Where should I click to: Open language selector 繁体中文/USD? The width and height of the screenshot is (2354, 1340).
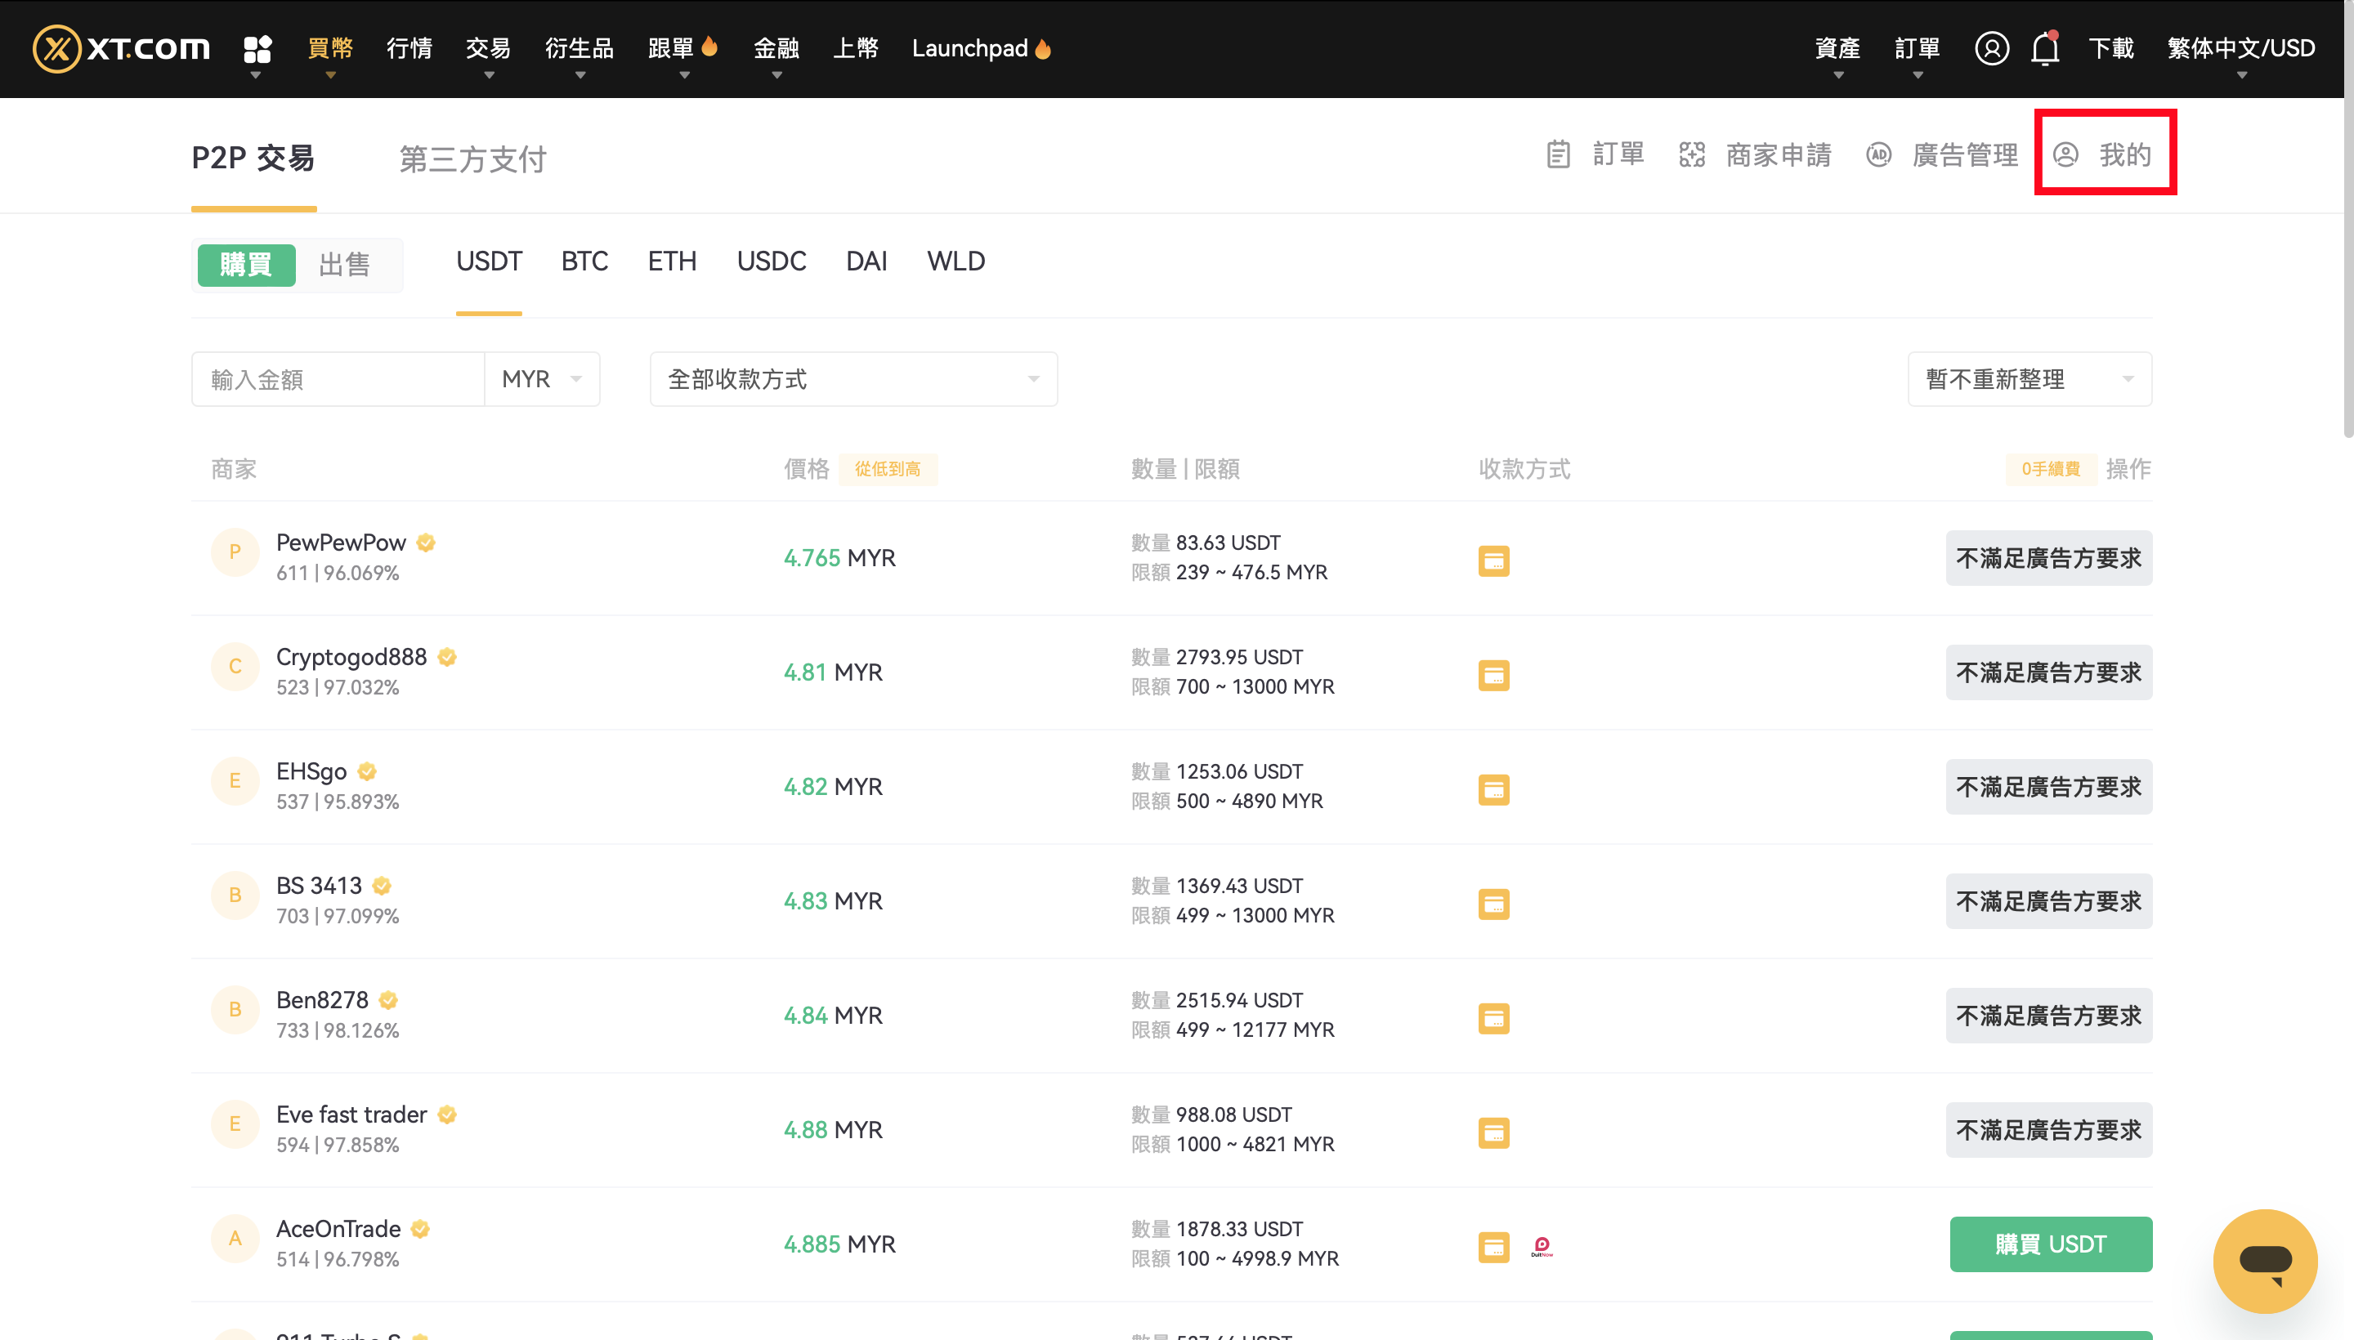(2240, 48)
